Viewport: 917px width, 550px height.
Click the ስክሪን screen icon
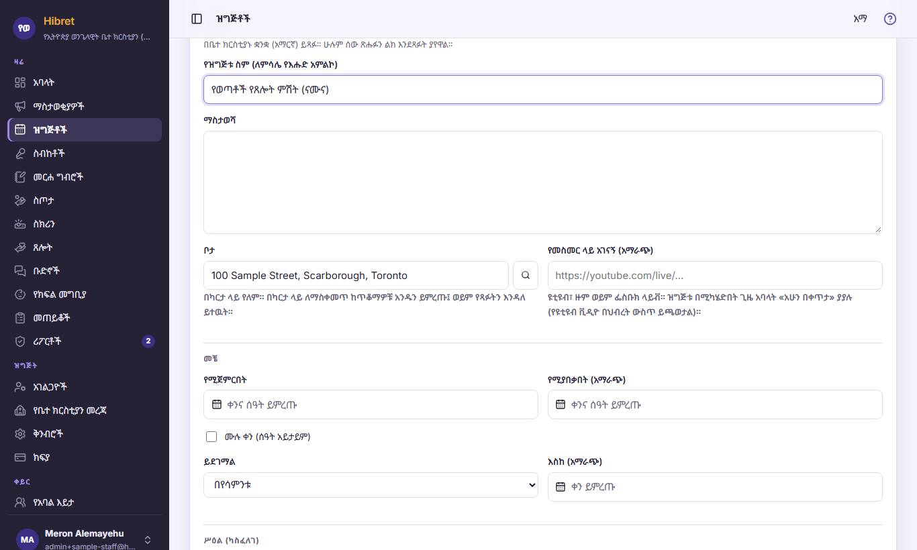click(x=20, y=223)
